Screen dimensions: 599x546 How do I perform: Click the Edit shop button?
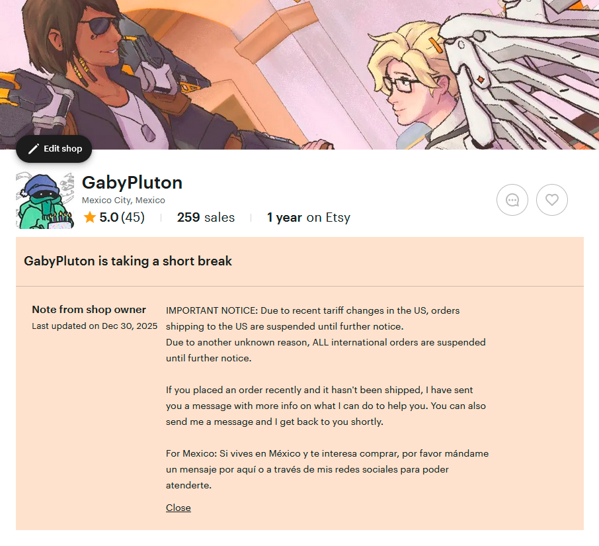pyautogui.click(x=54, y=149)
